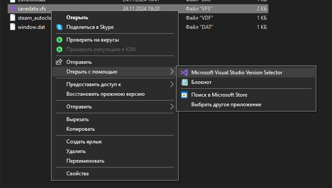Click the 'Файл "VFS"' type cell

point(199,9)
